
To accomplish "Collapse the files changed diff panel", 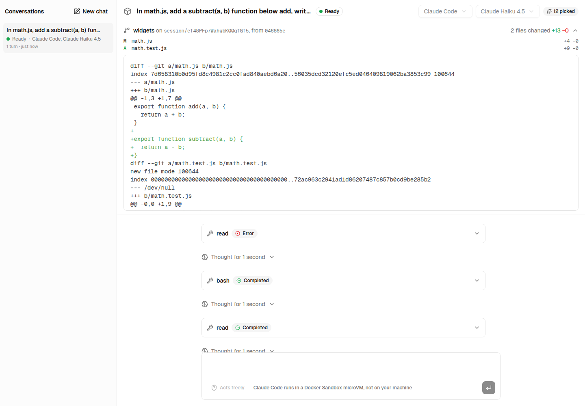I will (x=575, y=30).
